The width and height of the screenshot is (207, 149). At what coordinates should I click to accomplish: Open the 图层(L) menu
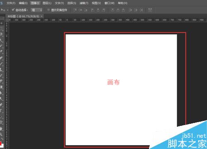[x=47, y=3]
